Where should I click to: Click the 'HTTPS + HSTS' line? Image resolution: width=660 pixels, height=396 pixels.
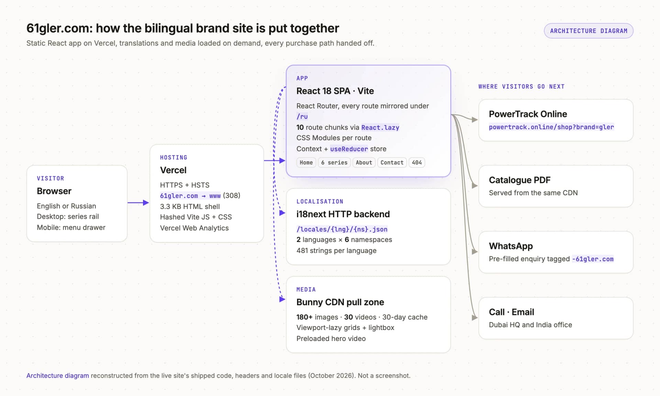185,185
